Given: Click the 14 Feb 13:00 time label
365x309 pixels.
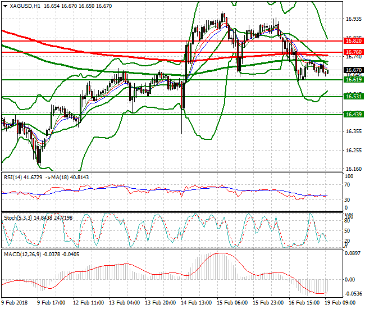Looking at the screenshot, I should (197, 303).
